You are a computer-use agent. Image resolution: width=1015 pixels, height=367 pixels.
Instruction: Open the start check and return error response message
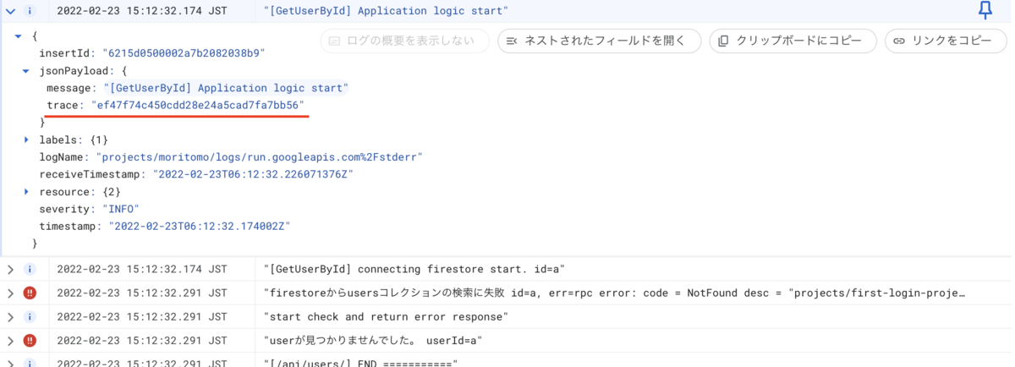pyautogui.click(x=386, y=317)
